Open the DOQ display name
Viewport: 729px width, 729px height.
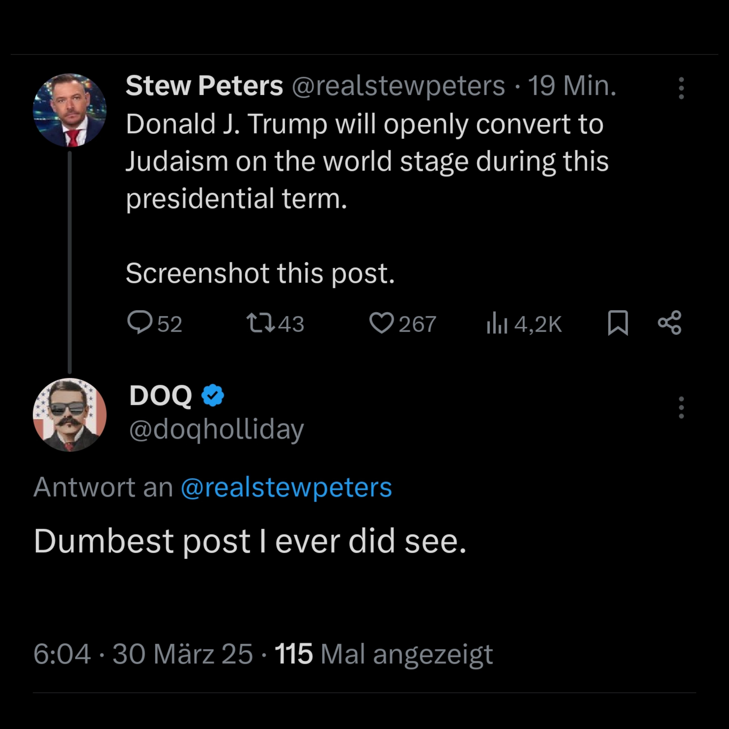(161, 395)
